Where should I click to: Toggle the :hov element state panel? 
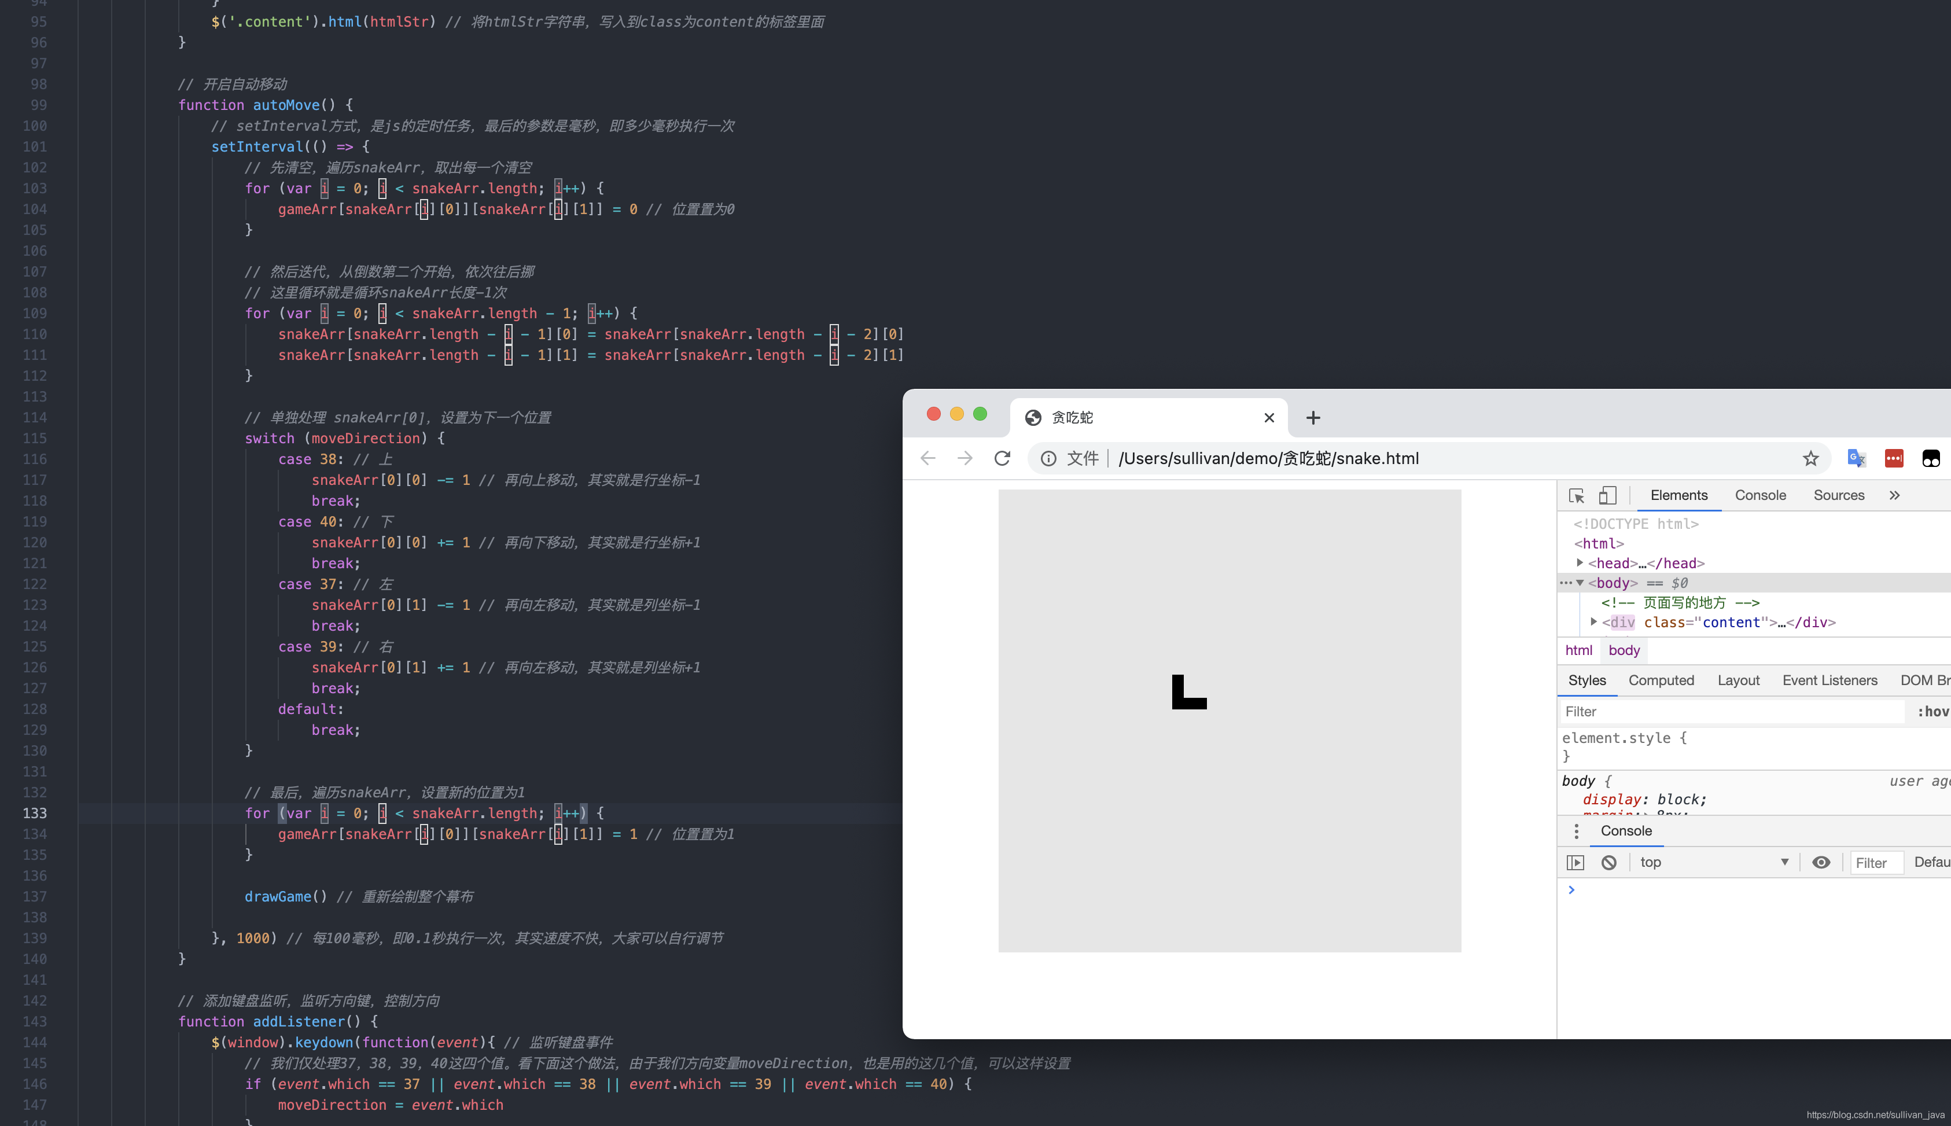[x=1932, y=712]
